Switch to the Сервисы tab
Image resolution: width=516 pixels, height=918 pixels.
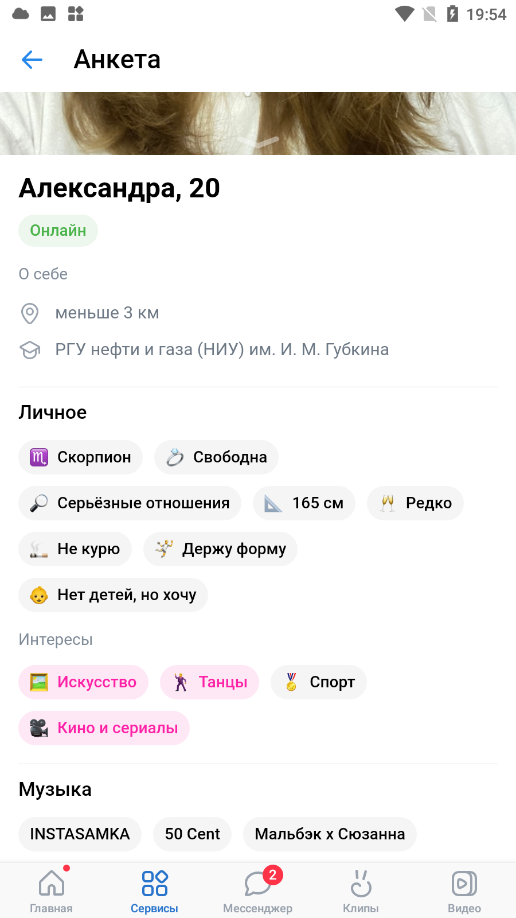click(x=155, y=890)
